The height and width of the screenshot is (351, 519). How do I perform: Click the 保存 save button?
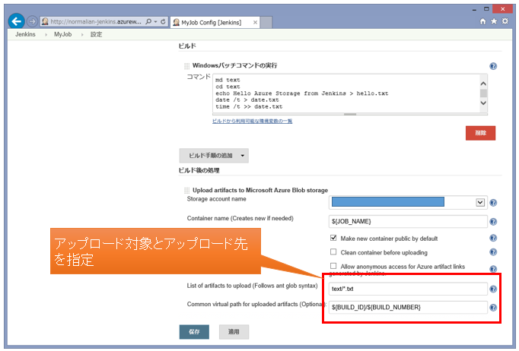(x=194, y=332)
